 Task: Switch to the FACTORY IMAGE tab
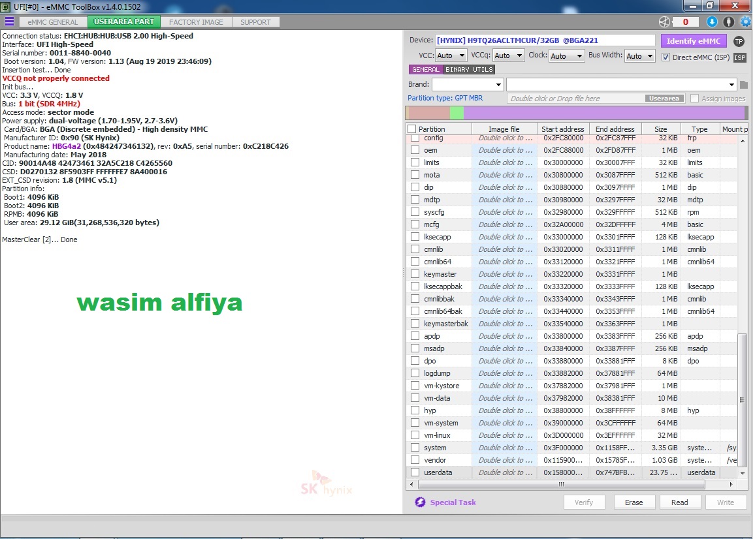[x=196, y=22]
